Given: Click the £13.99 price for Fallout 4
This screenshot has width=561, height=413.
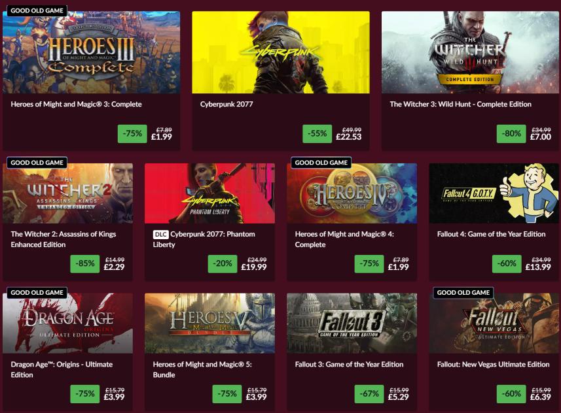Looking at the screenshot, I should 538,267.
